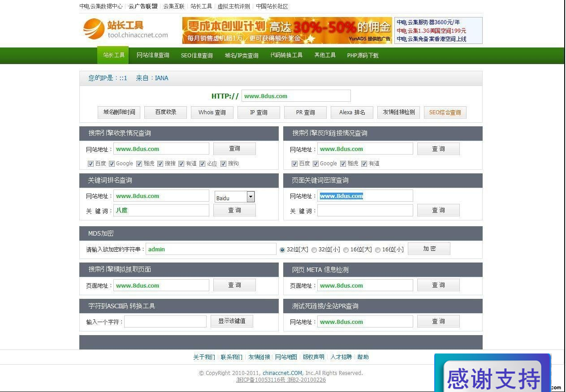
Task: Switch to 站长工具 nav tab
Action: pos(114,56)
